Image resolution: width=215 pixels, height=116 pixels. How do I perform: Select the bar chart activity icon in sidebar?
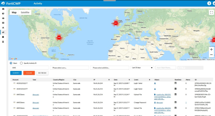coord(3,32)
